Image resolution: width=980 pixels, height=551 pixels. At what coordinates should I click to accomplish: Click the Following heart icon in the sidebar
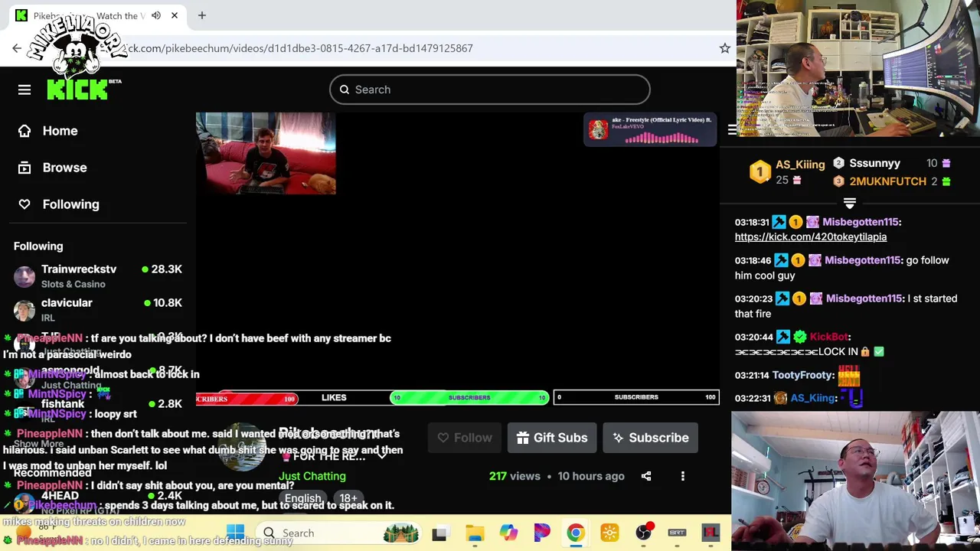point(24,204)
